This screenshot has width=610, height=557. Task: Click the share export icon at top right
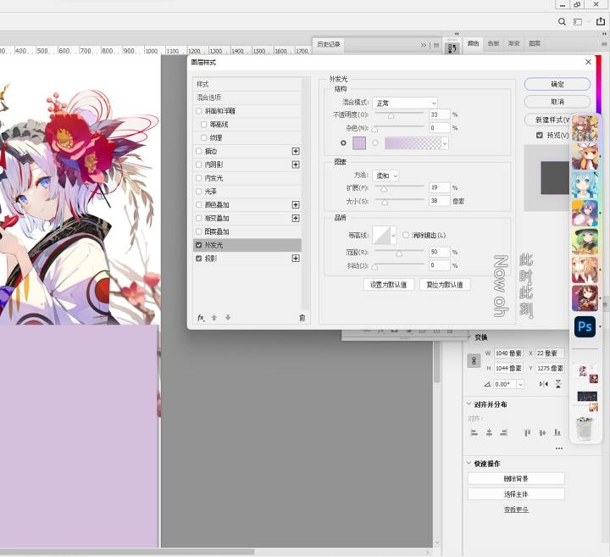(601, 21)
